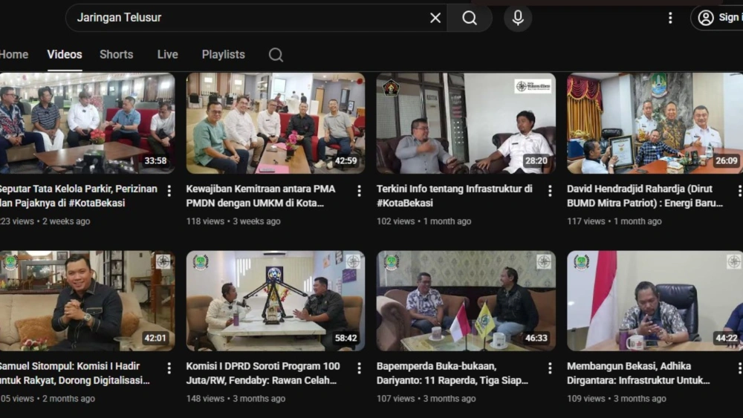Screen dimensions: 743x418
Task: Go to the Live tab
Action: 168,54
